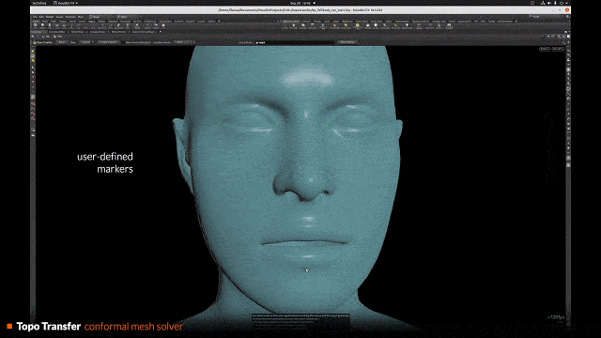Add a Geometry Light from the shelf

click(x=323, y=25)
